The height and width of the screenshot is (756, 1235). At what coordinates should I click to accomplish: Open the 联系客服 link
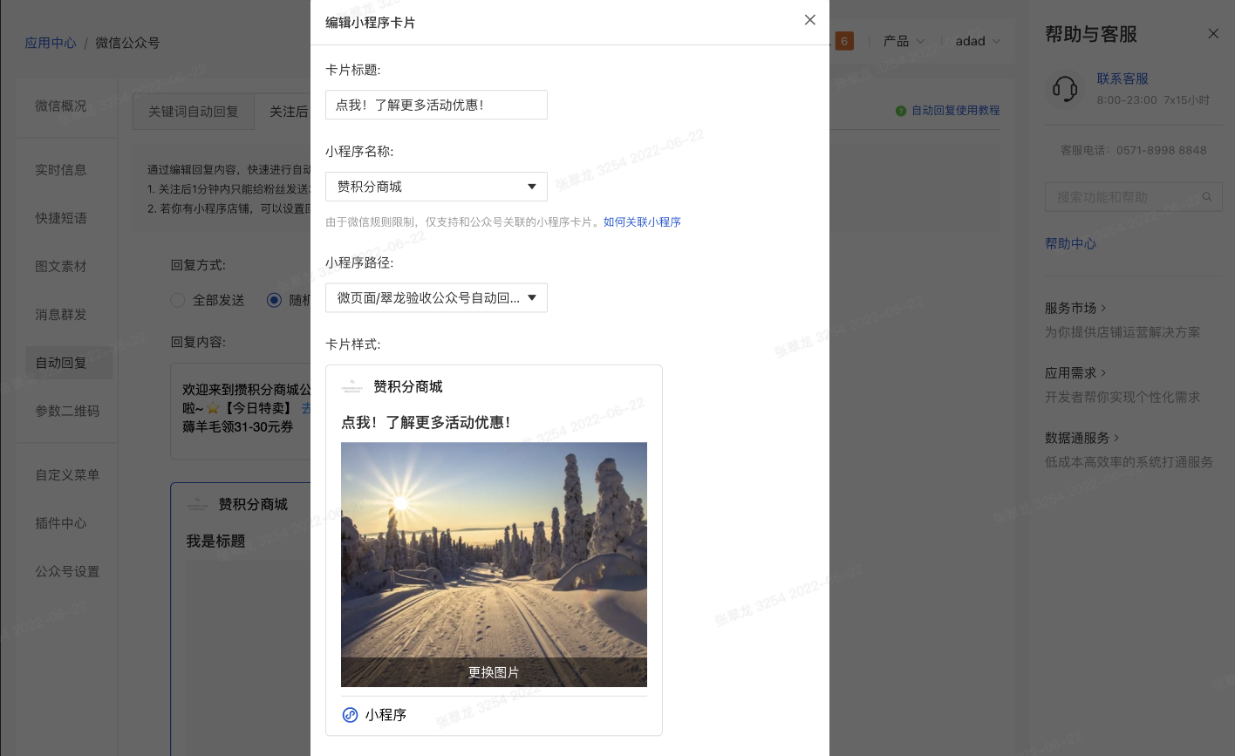coord(1122,78)
